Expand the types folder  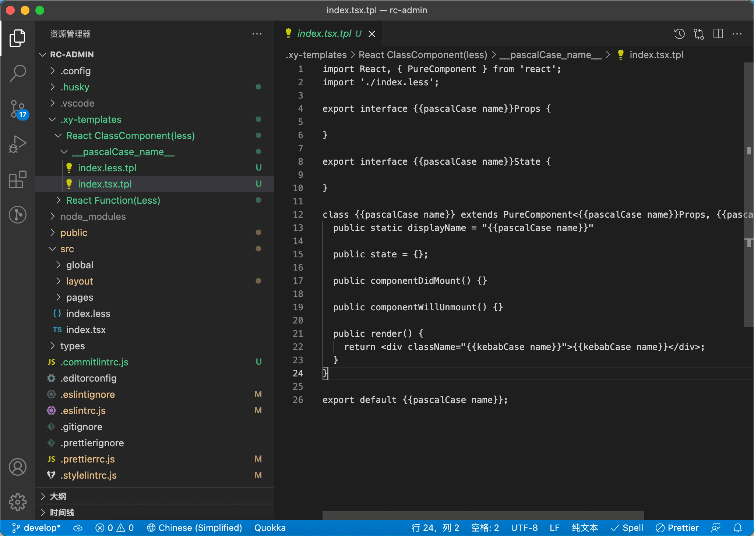155,346
